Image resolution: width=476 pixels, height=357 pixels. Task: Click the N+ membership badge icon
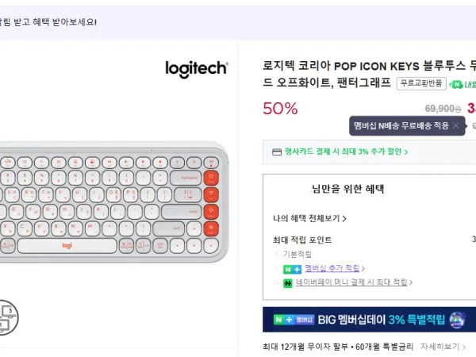point(293,269)
